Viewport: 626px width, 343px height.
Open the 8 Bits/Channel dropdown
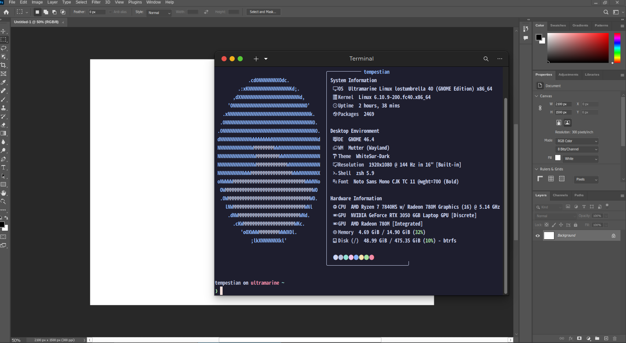click(577, 149)
